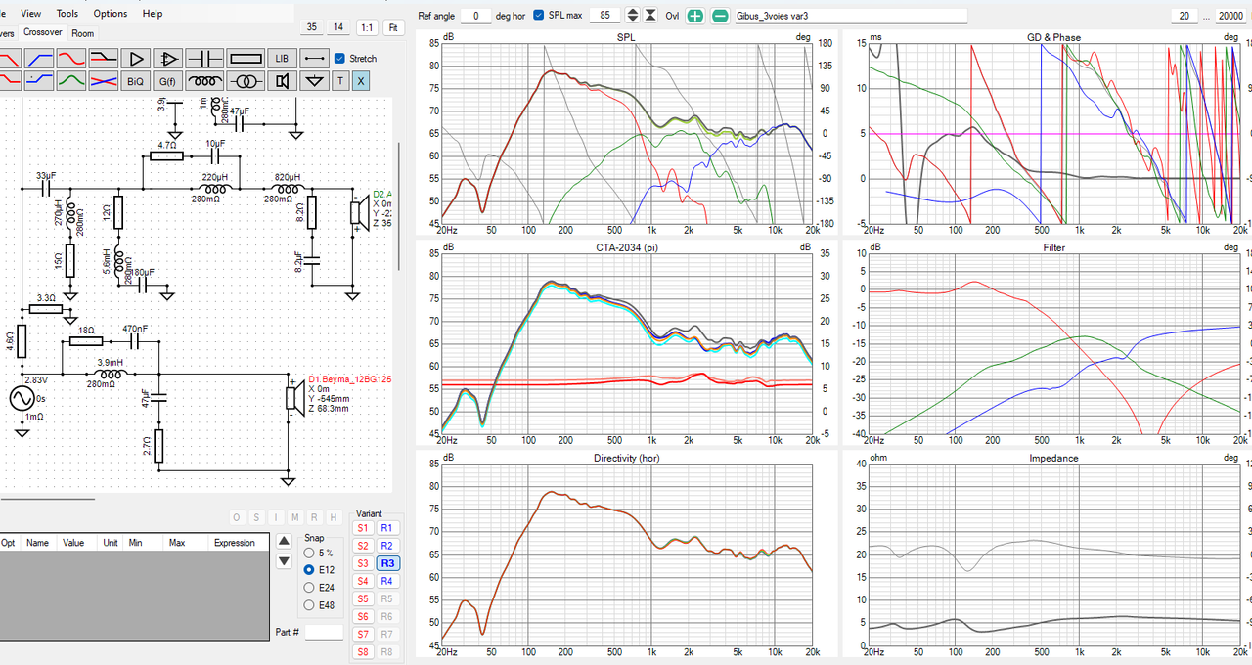The height and width of the screenshot is (665, 1252).
Task: Open the LIB component library
Action: (x=282, y=59)
